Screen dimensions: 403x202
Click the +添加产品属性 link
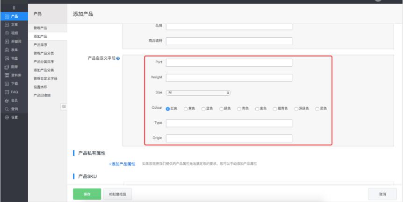pyautogui.click(x=122, y=164)
